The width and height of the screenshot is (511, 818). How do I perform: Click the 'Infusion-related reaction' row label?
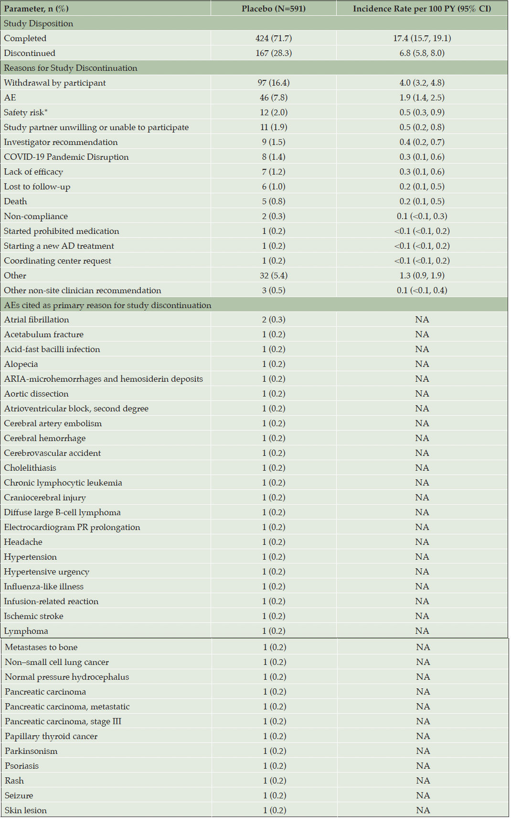click(51, 601)
